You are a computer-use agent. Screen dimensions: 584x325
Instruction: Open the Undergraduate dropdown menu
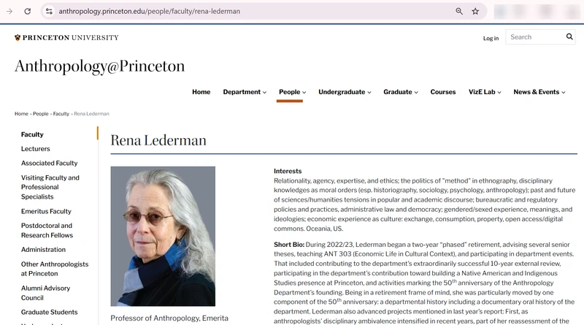345,92
